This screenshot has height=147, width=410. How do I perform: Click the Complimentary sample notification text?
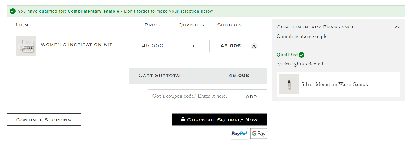pos(93,11)
